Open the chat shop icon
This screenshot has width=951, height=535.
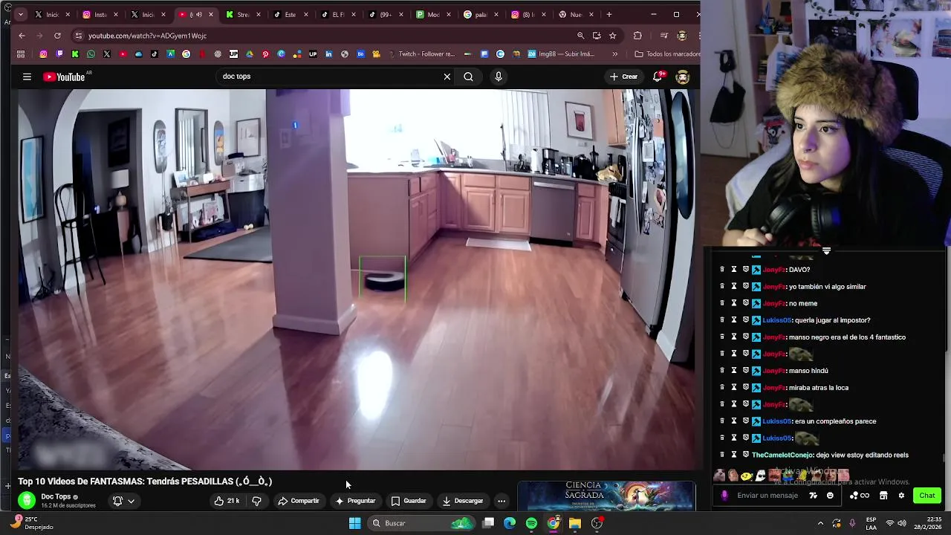pos(883,496)
